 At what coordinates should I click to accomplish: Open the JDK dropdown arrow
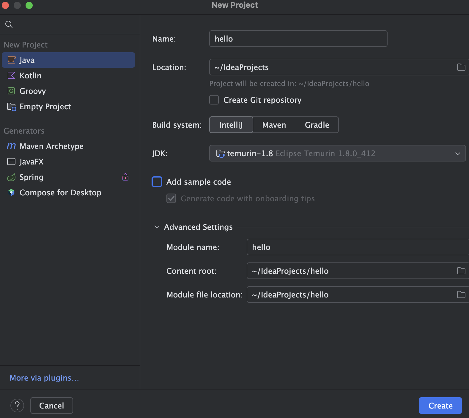pyautogui.click(x=458, y=153)
